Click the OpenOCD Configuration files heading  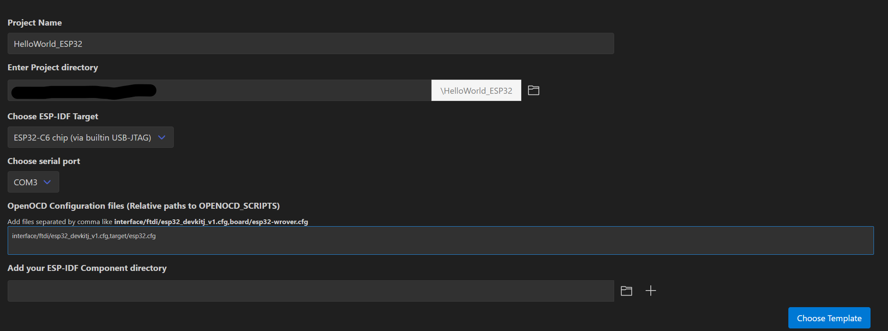pyautogui.click(x=144, y=206)
